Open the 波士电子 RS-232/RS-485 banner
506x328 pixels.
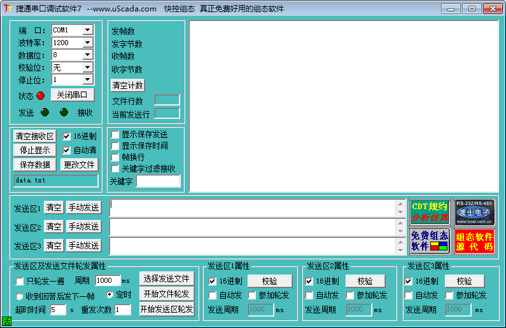tap(474, 212)
